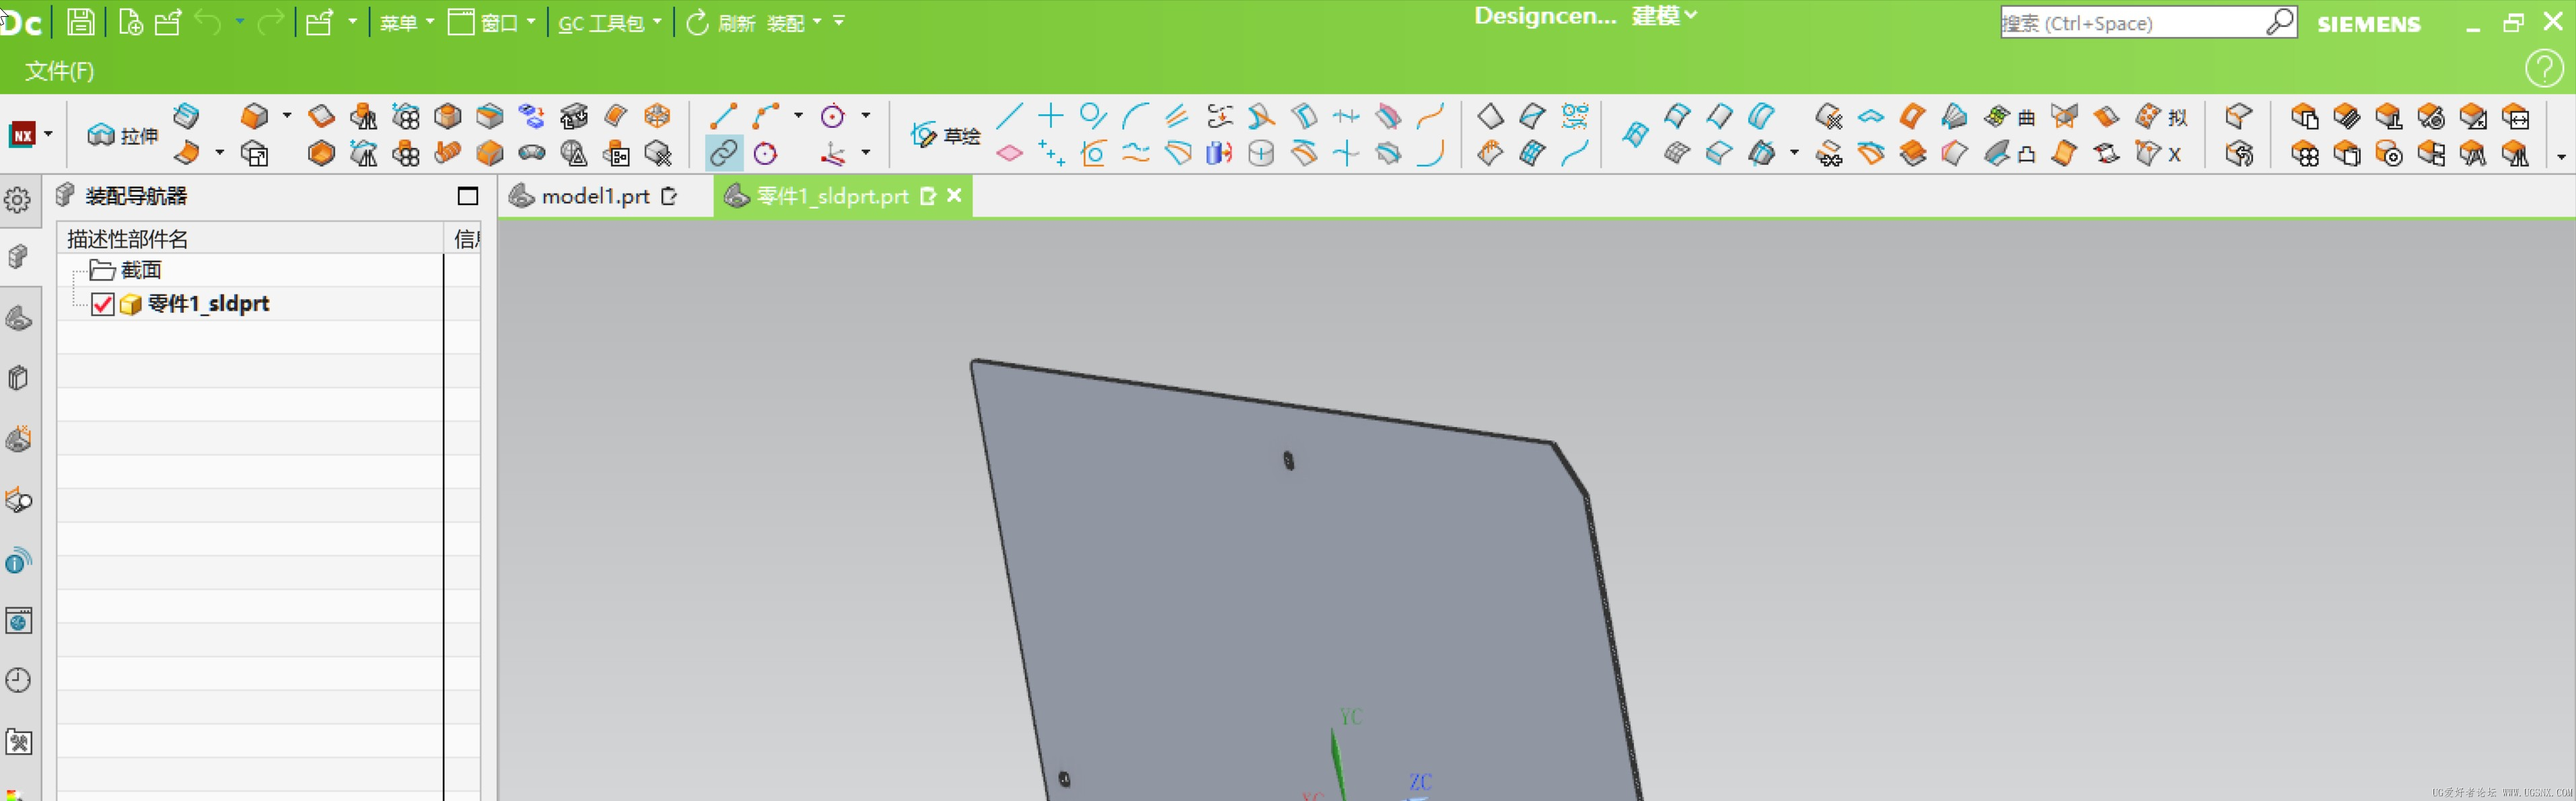Open the Assembly Navigator sidebar icon

pyautogui.click(x=18, y=257)
